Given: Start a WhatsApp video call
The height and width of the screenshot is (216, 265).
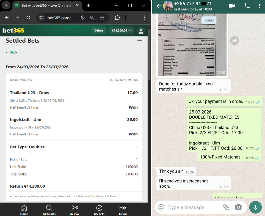Looking at the screenshot, I should [x=231, y=6].
